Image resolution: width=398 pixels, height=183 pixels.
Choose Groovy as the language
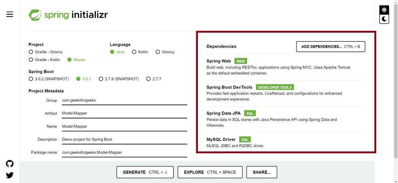click(x=158, y=52)
